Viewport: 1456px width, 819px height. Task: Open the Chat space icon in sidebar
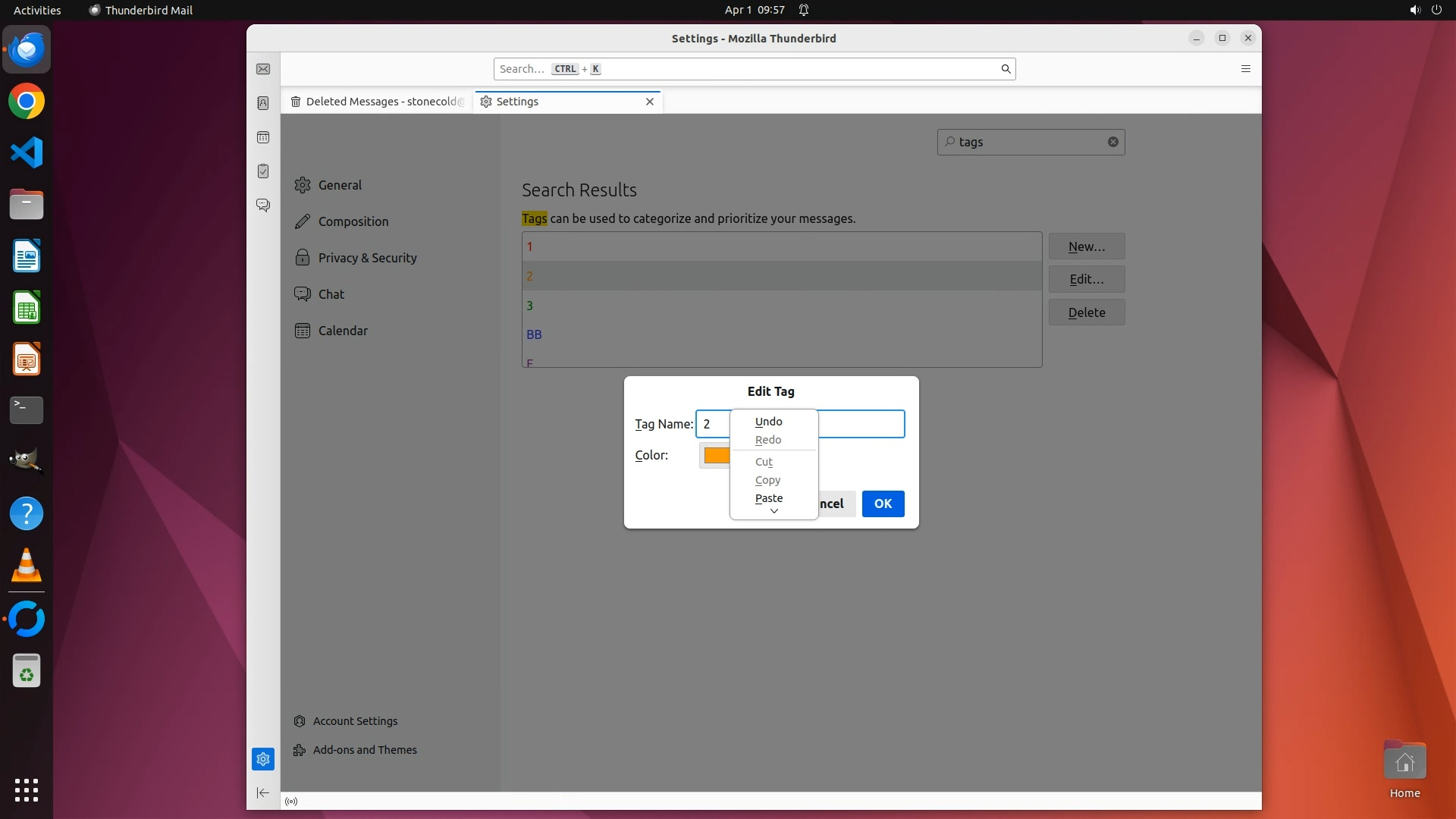click(263, 206)
